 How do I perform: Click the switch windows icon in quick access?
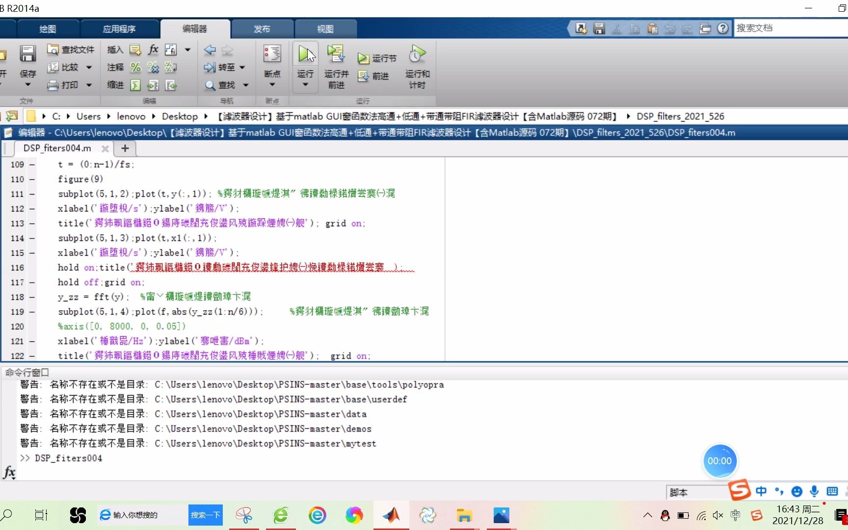pyautogui.click(x=705, y=28)
